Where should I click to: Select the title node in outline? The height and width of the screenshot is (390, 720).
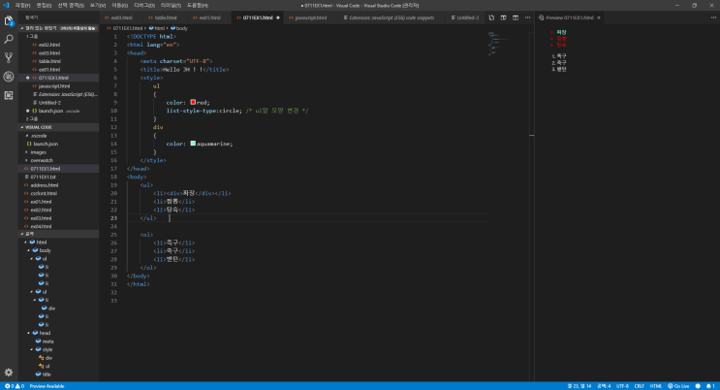(x=44, y=374)
